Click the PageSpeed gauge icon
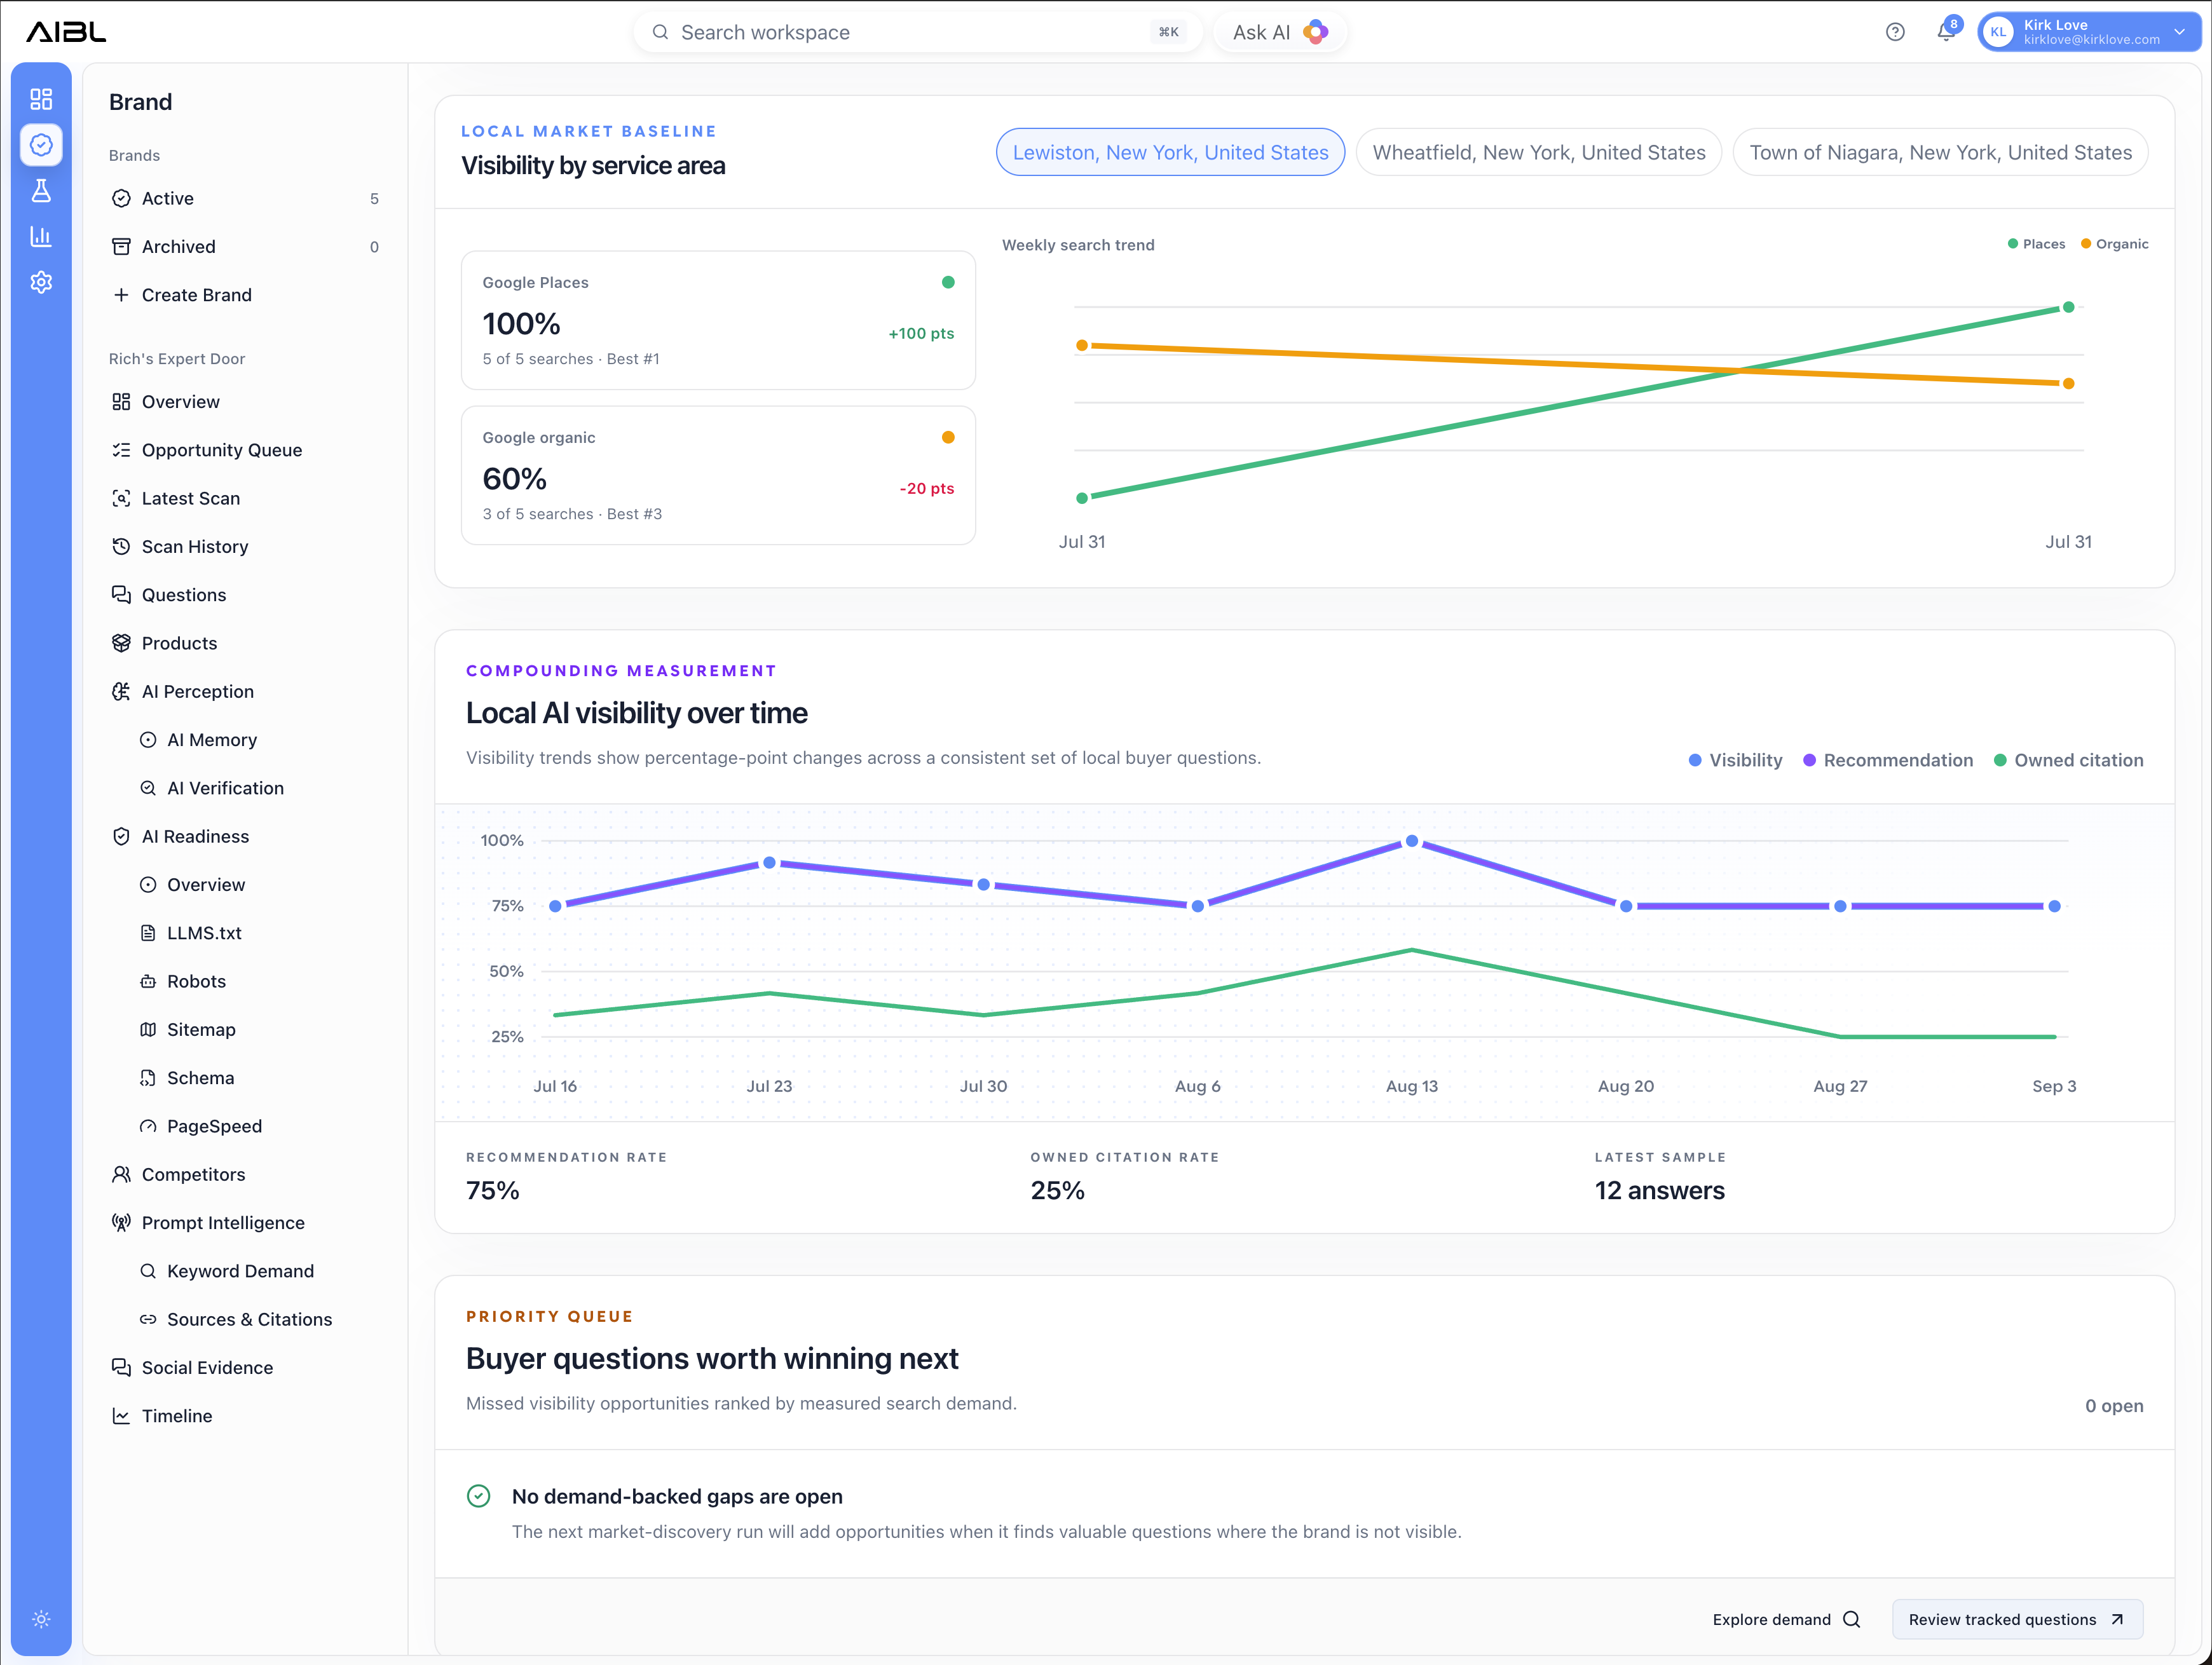The width and height of the screenshot is (2212, 1665). [148, 1126]
